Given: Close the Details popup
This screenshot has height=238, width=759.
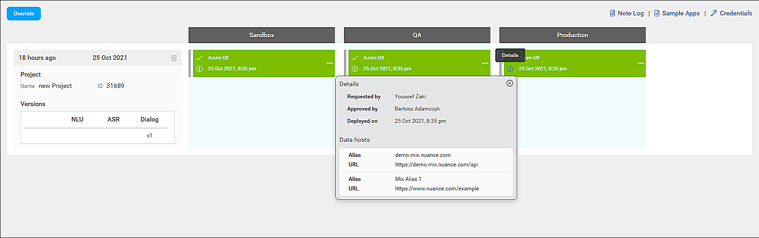Looking at the screenshot, I should click(509, 83).
